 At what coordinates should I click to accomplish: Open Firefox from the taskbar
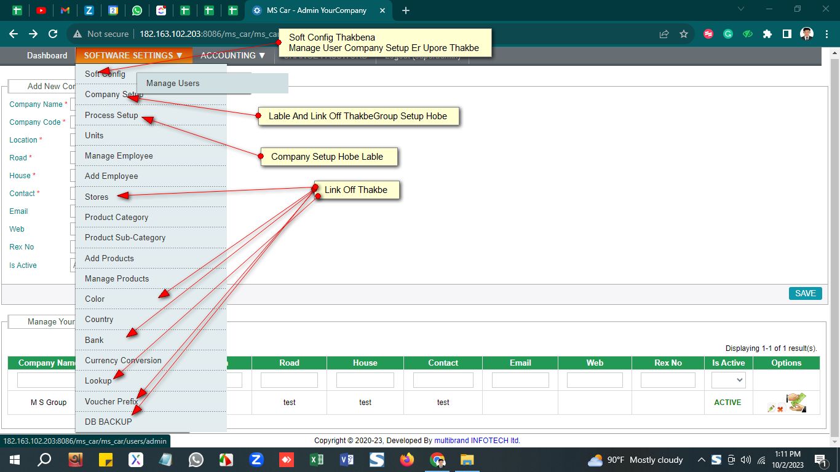click(407, 460)
